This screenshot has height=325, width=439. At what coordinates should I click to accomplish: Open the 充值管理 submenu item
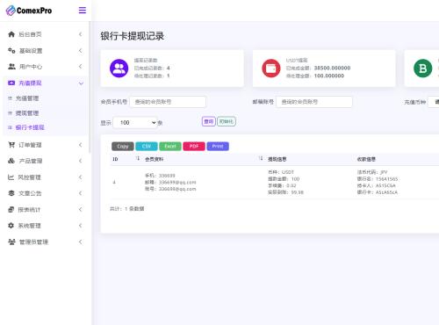click(x=27, y=98)
